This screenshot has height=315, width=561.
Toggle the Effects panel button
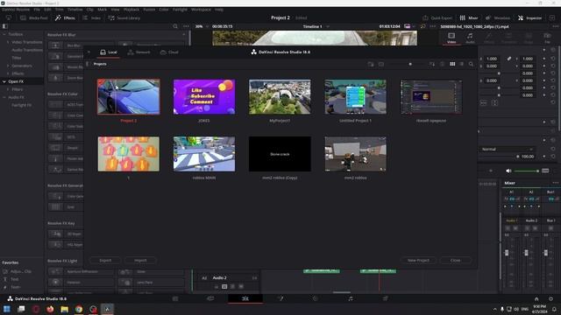tap(65, 17)
